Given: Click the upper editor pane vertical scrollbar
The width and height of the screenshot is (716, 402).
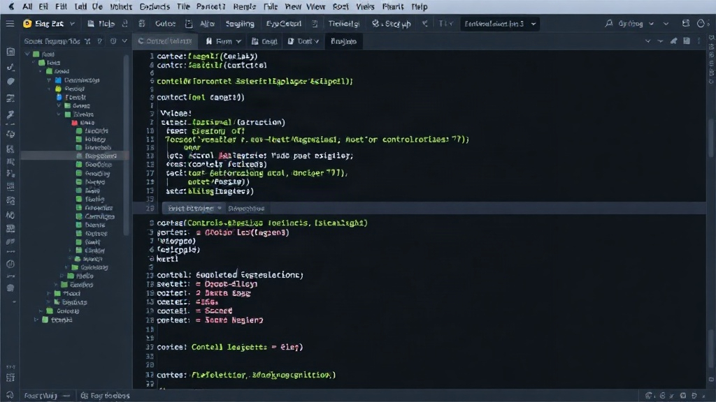Looking at the screenshot, I should (x=710, y=137).
